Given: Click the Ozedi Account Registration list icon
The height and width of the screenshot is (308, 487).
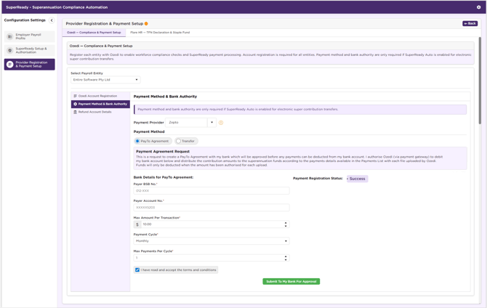Looking at the screenshot, I should tap(75, 96).
